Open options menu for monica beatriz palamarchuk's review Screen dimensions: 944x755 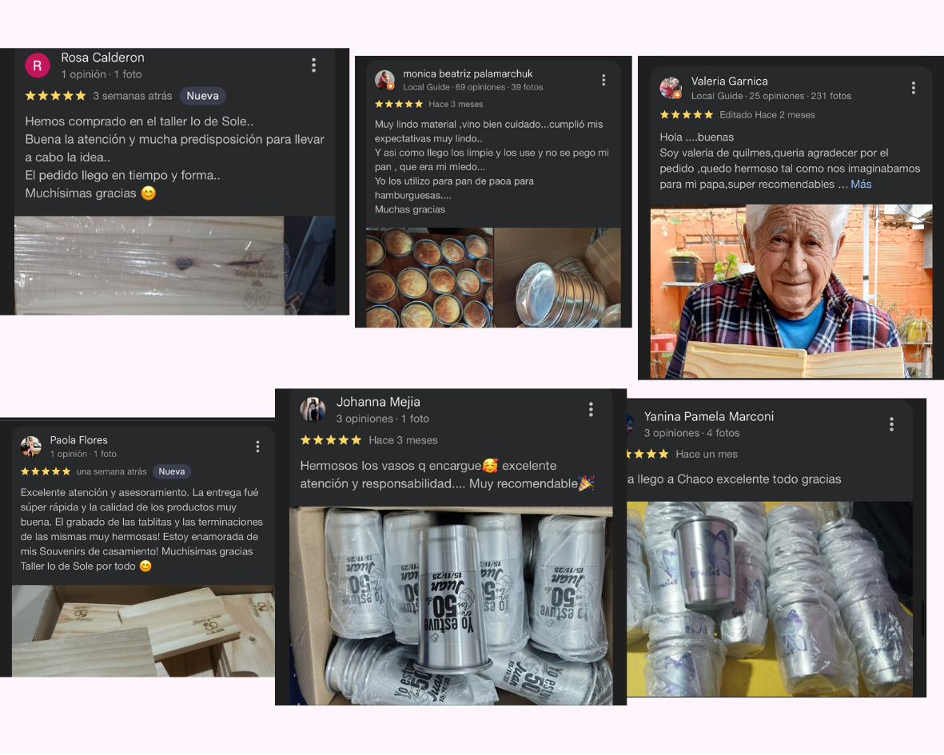[603, 80]
